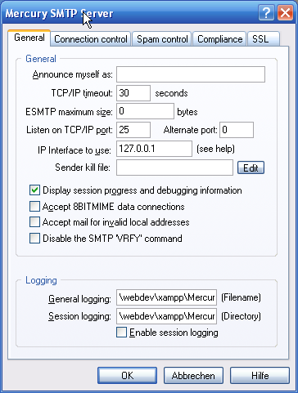Click the Listen on TCP/IP port field
The width and height of the screenshot is (298, 393).
(x=133, y=130)
